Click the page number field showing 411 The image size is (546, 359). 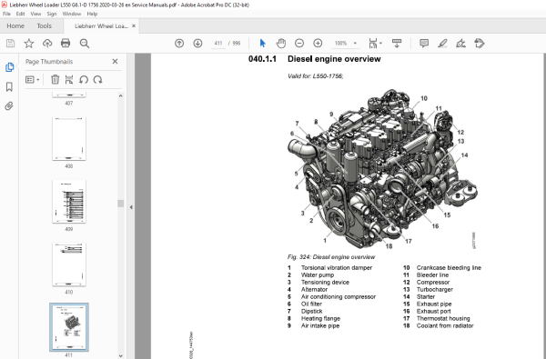(x=218, y=43)
